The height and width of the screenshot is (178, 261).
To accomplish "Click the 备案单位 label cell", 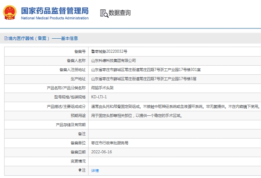I will pos(78,143).
